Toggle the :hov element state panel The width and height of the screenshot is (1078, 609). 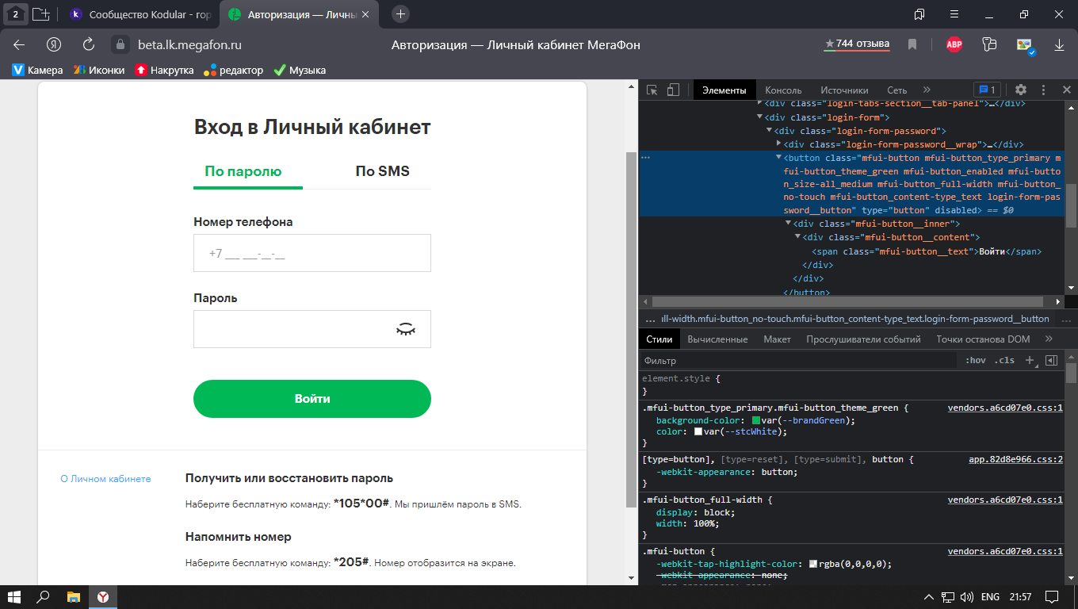pos(975,360)
